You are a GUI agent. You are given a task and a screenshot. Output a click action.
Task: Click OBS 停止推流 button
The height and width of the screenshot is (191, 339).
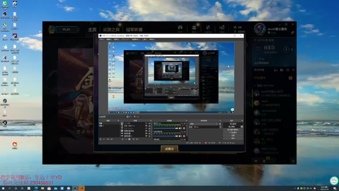(233, 124)
